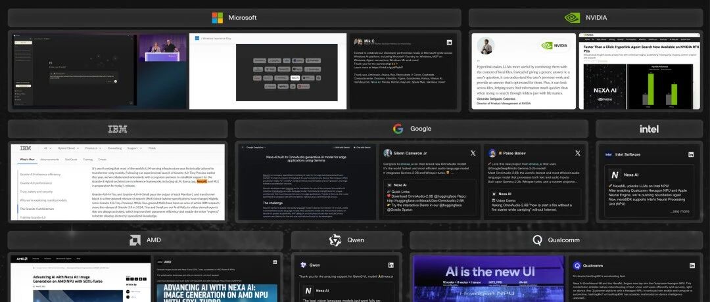710x302 pixels.
Task: Select What's New tab in IBM page
Action: tap(27, 160)
